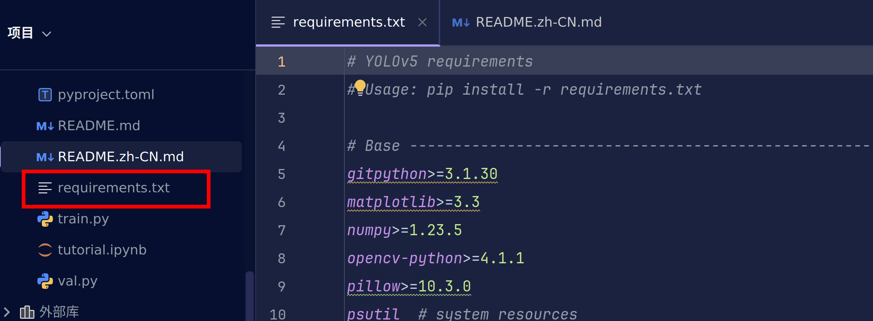Click the Markdown icon beside README.md
The height and width of the screenshot is (321, 873).
click(x=45, y=126)
